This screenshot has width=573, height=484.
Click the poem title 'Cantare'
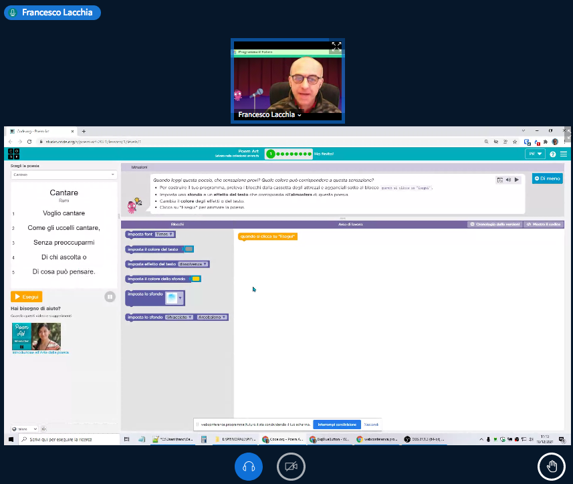tap(64, 193)
